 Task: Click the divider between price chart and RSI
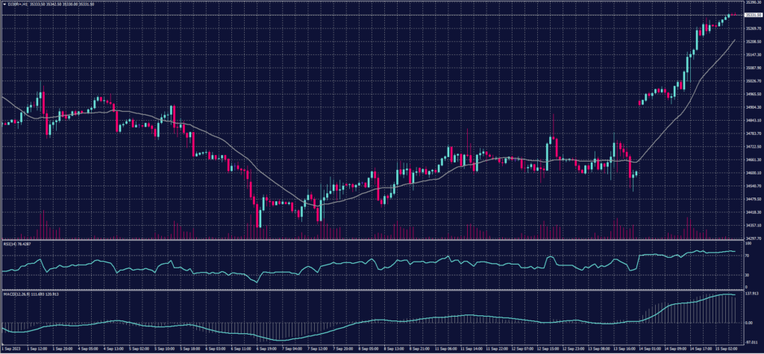pyautogui.click(x=373, y=239)
